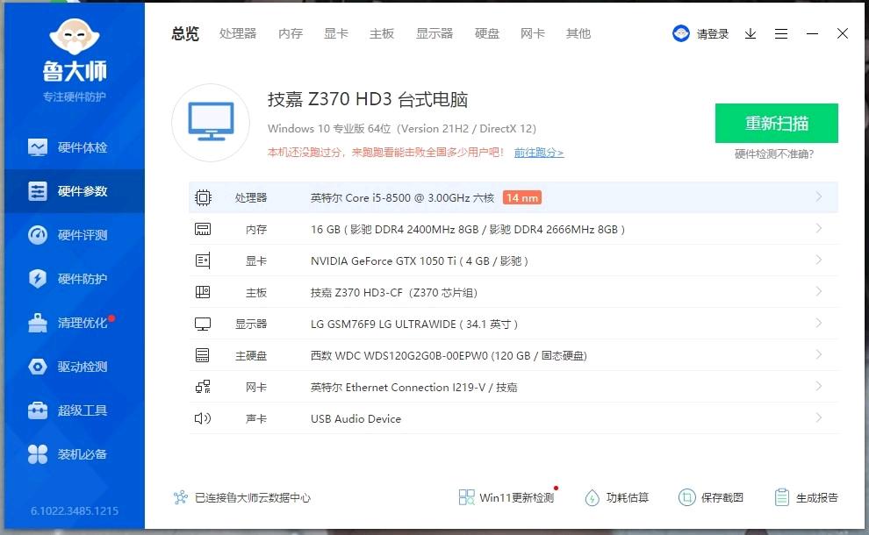
Task: Switch to the 显示器 tab
Action: [x=434, y=34]
